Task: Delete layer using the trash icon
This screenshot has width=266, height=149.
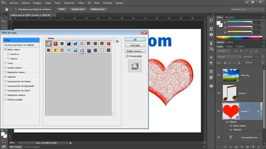Action: tap(259, 147)
